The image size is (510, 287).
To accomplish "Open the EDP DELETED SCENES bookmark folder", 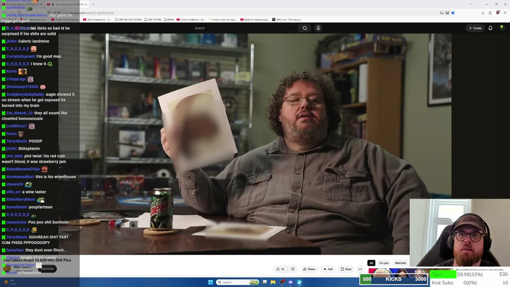I will point(129,20).
